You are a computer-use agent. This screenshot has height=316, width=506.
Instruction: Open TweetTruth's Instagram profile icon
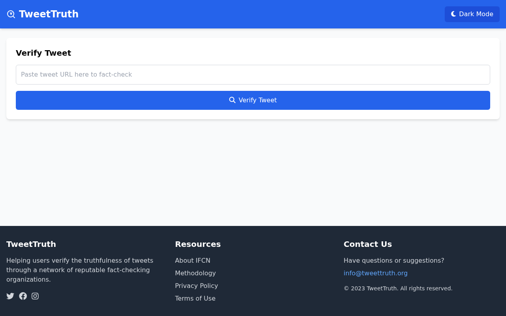pos(36,295)
